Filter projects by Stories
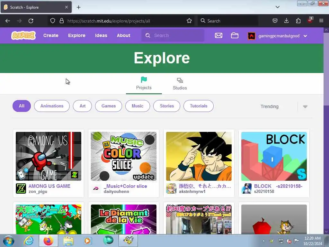 pos(167,106)
